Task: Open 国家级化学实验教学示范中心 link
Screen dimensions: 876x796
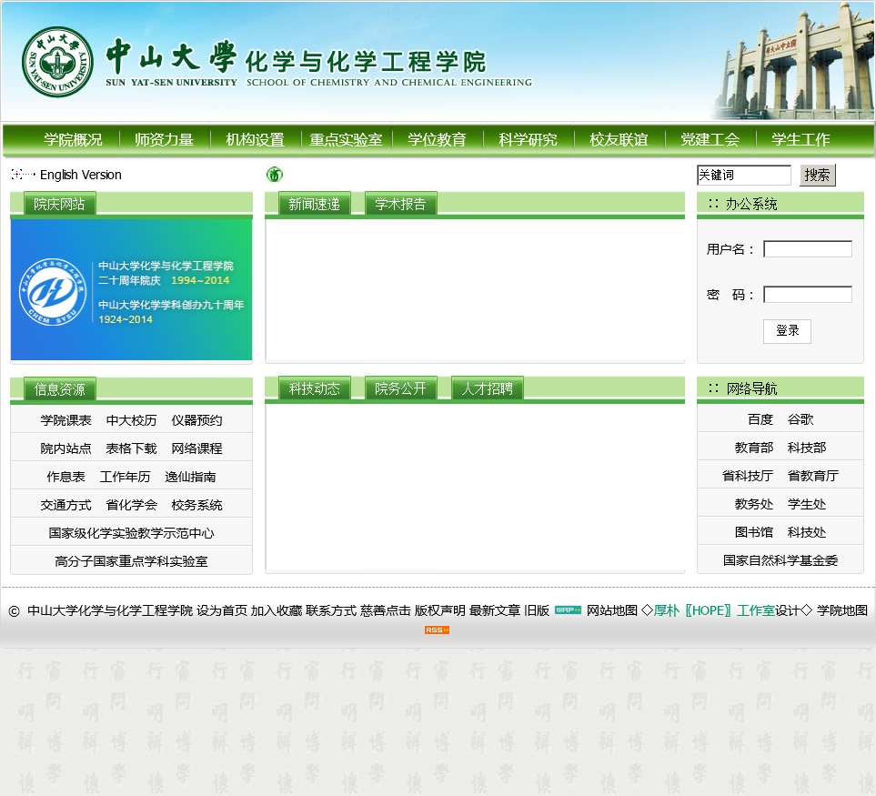Action: [131, 533]
